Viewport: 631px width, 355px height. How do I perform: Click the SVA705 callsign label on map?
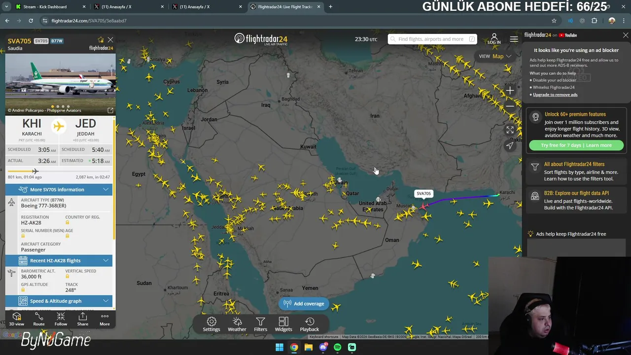point(423,194)
